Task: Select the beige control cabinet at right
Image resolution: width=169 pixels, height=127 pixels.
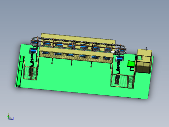Action: (144, 61)
